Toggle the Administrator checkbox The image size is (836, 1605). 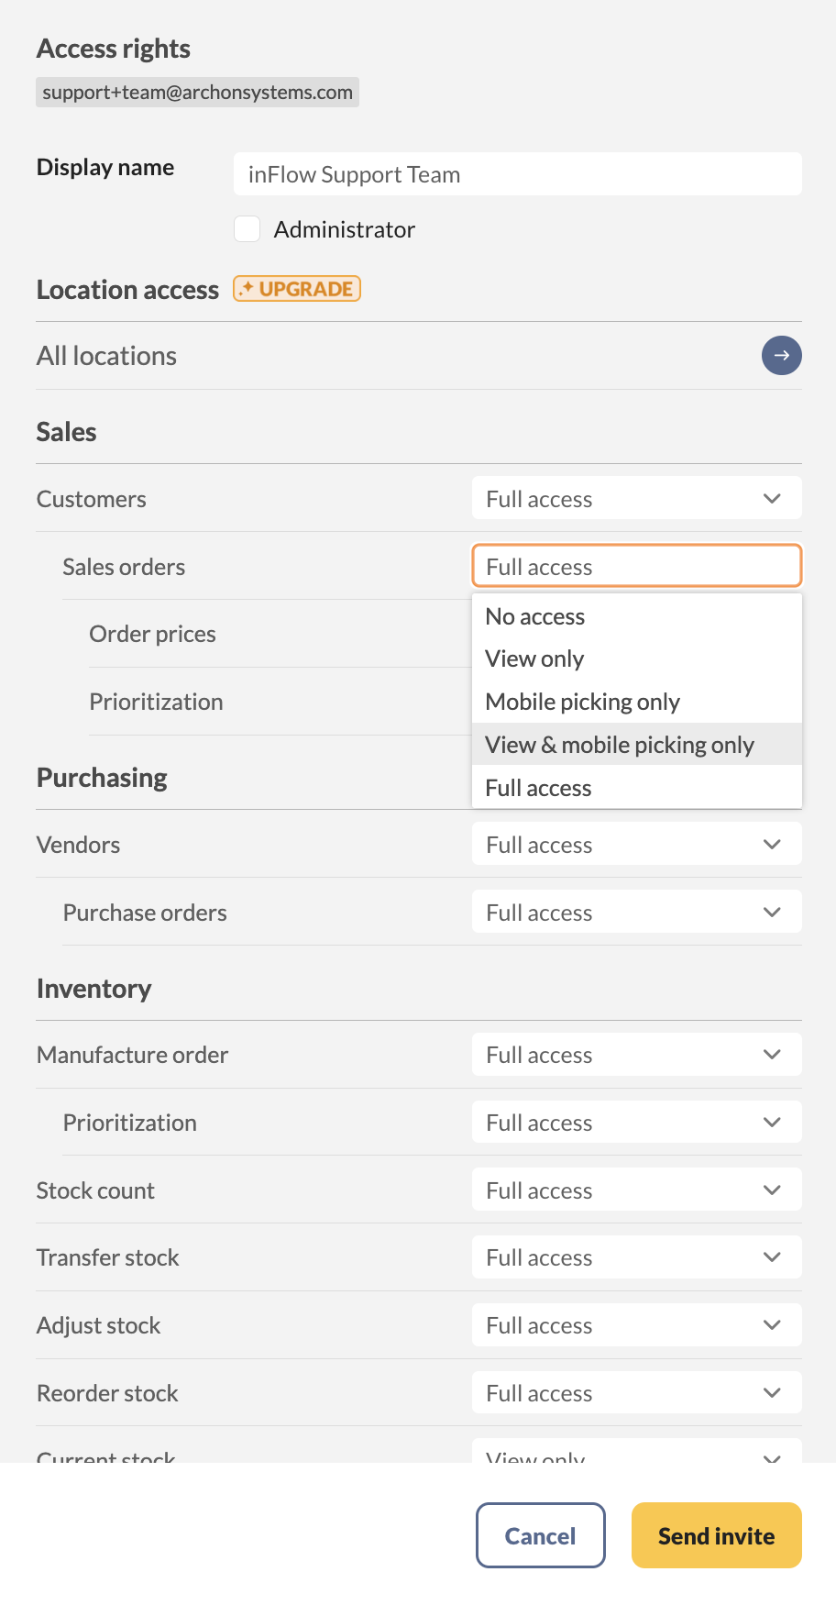point(247,229)
